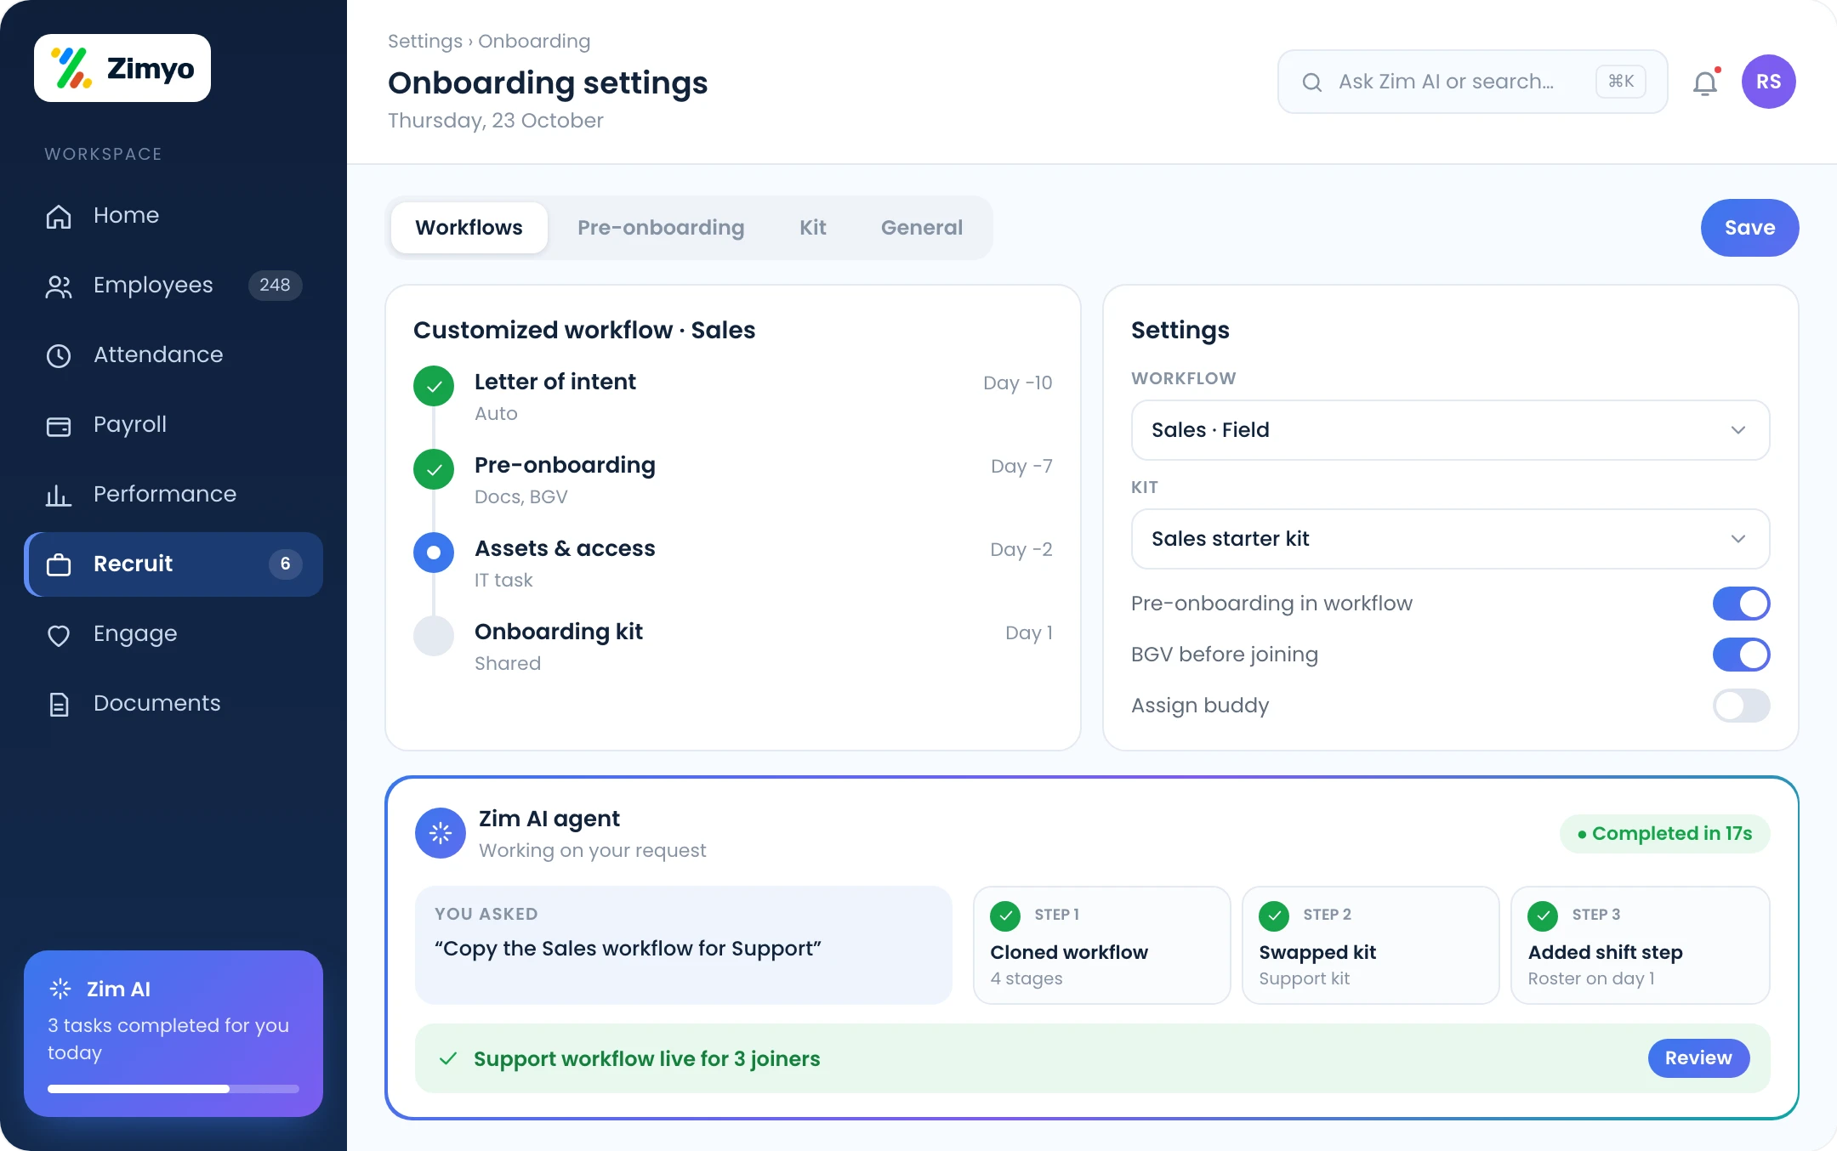Open Recruit section

pyautogui.click(x=173, y=564)
